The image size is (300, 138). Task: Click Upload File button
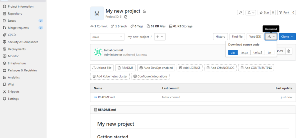pyautogui.click(x=102, y=68)
